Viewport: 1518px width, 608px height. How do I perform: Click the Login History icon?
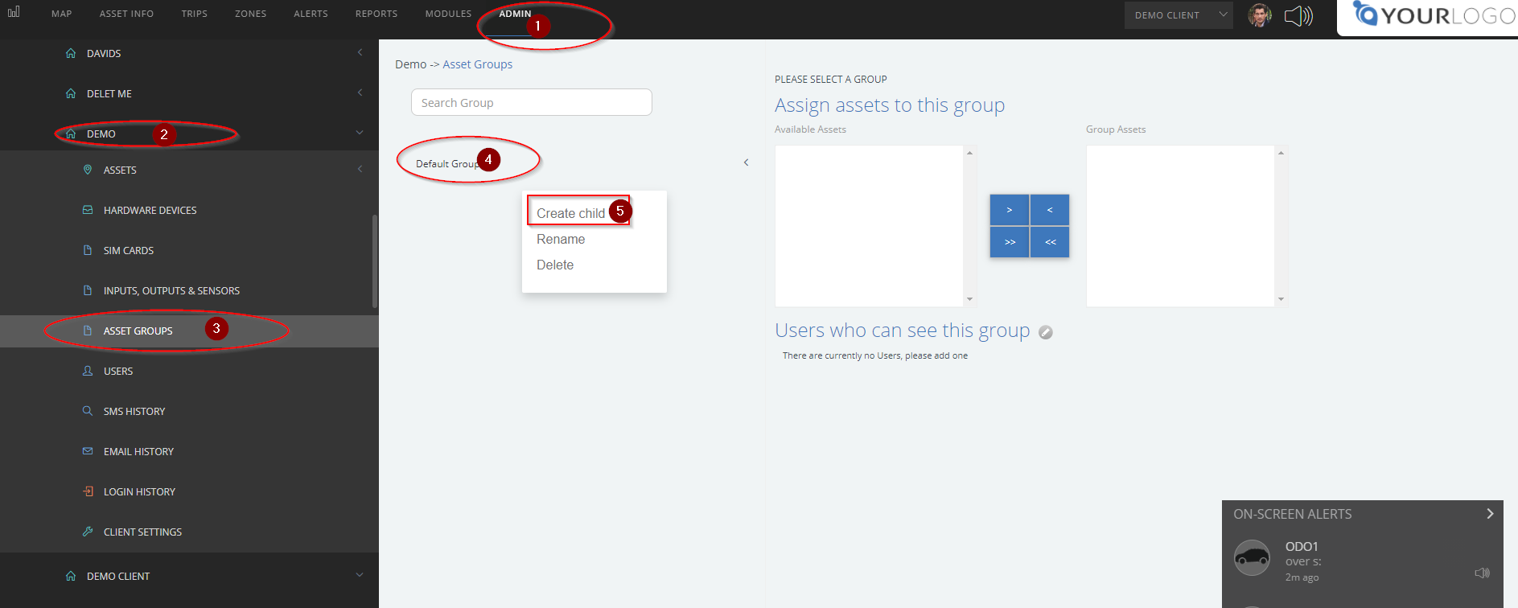[x=88, y=491]
